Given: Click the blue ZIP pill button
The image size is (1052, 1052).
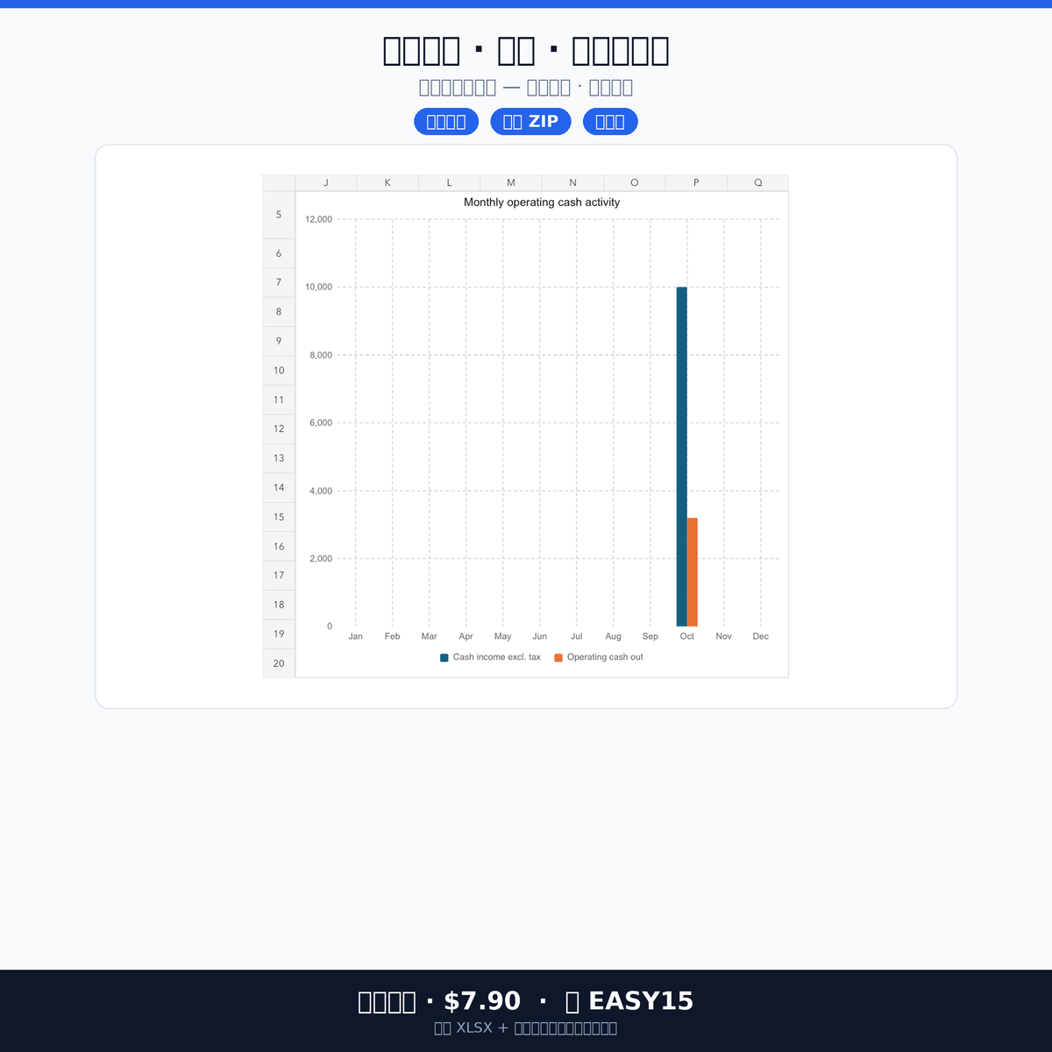Looking at the screenshot, I should click(530, 122).
